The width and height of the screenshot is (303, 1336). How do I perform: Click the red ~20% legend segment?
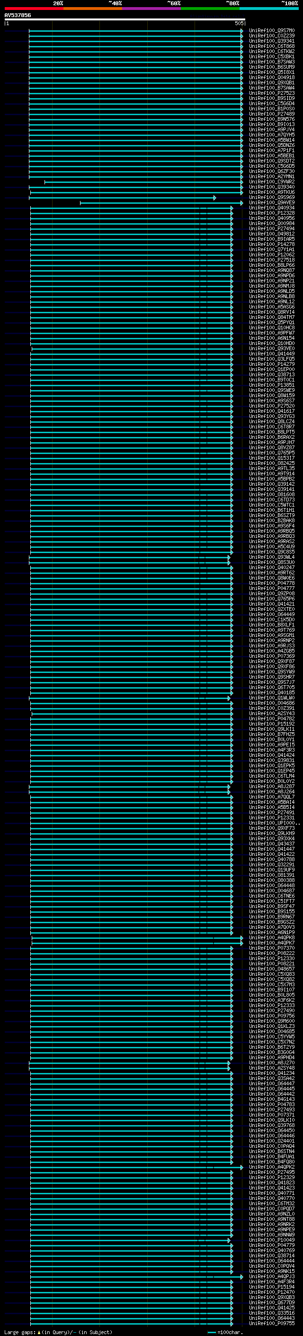[34, 9]
